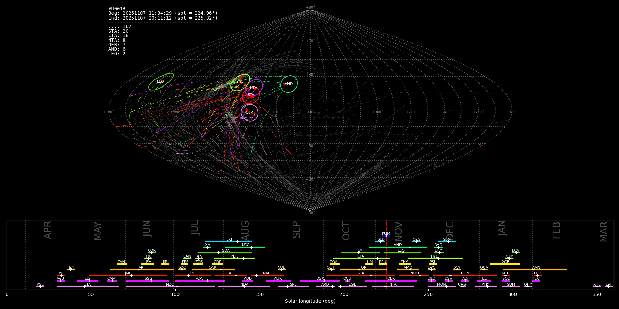619x309 pixels.
Task: Click the LEO radiant label on the sky map
Action: click(160, 82)
